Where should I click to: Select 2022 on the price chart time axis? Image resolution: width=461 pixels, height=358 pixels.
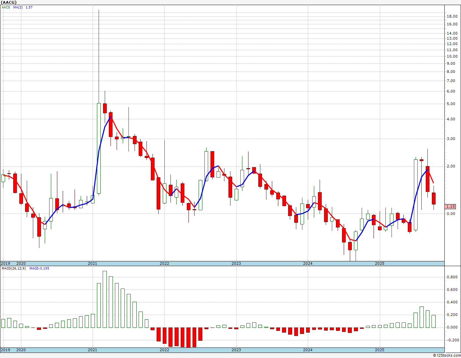click(x=164, y=263)
